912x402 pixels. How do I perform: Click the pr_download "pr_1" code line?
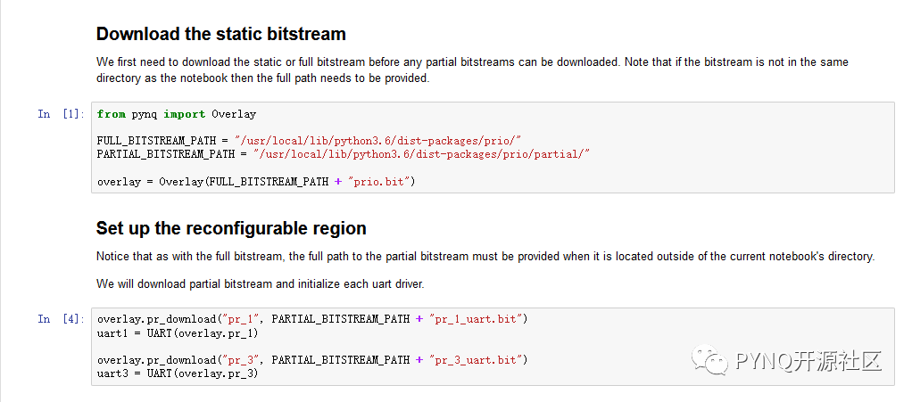pyautogui.click(x=312, y=319)
